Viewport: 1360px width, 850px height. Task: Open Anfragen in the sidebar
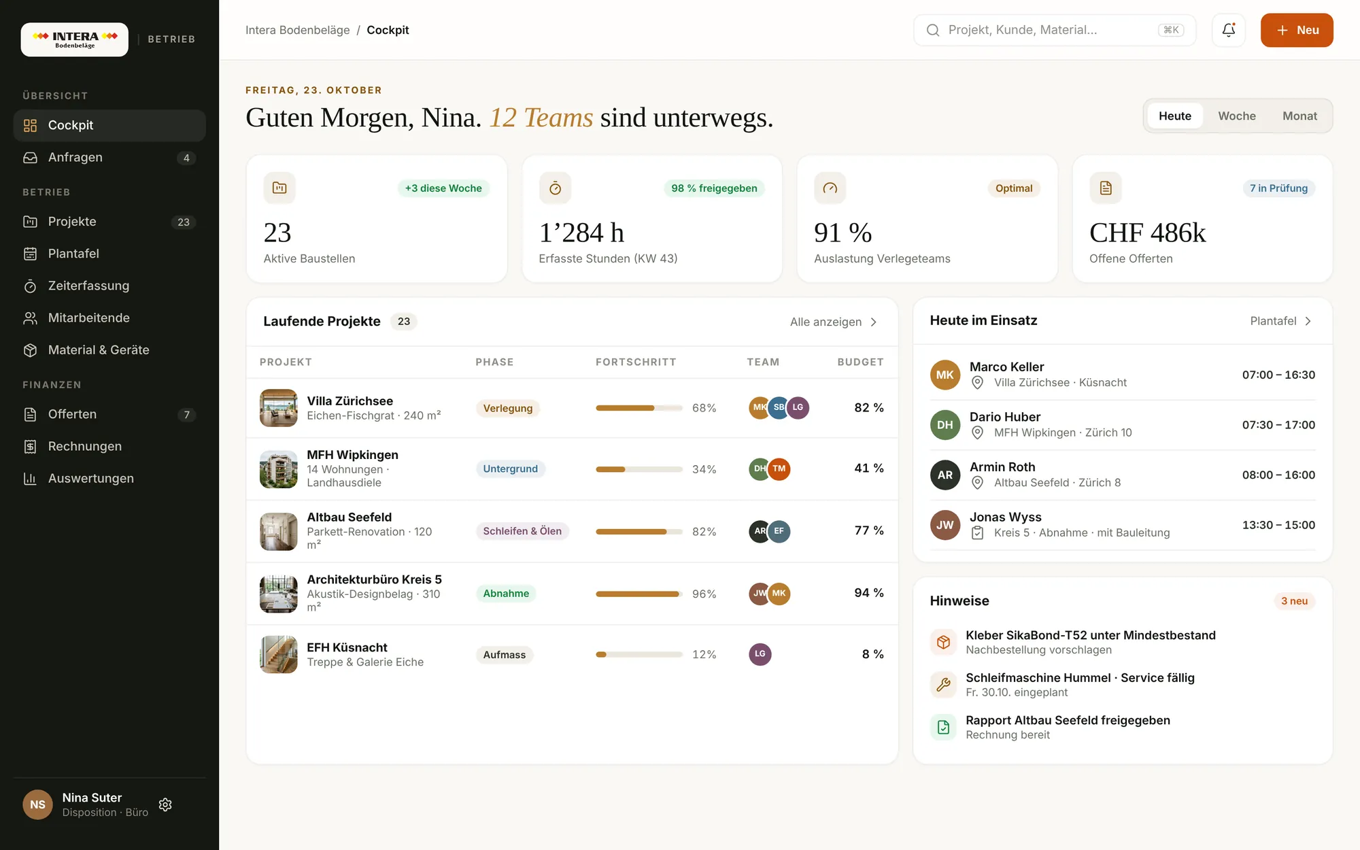click(x=109, y=157)
